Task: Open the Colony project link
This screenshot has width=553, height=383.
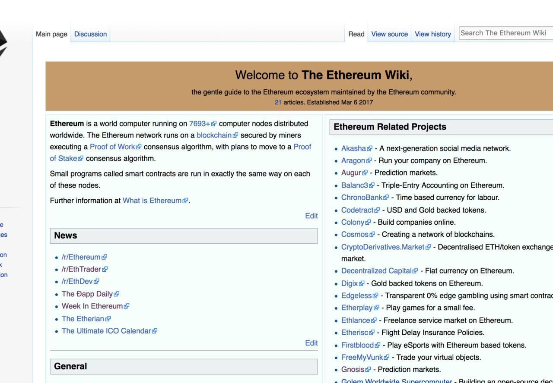Action: click(353, 222)
